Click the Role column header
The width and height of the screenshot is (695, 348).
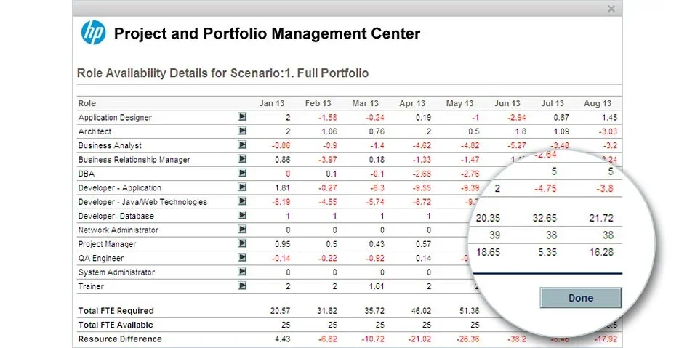pyautogui.click(x=87, y=103)
